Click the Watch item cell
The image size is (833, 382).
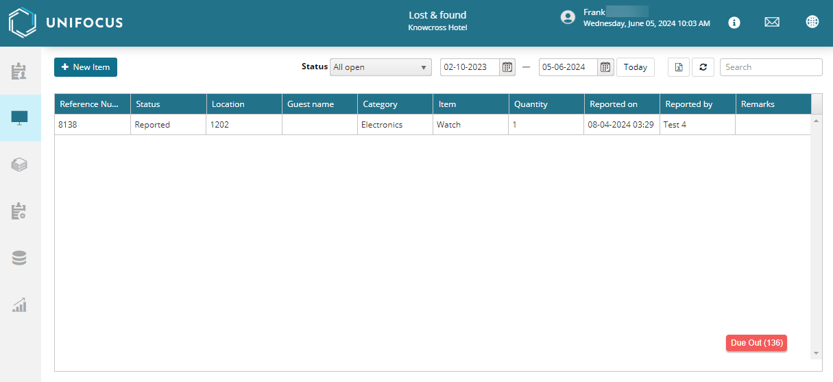click(471, 125)
